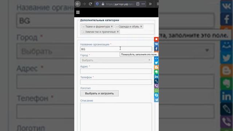Share the page on Facebook
This screenshot has height=131, width=233.
tap(156, 48)
